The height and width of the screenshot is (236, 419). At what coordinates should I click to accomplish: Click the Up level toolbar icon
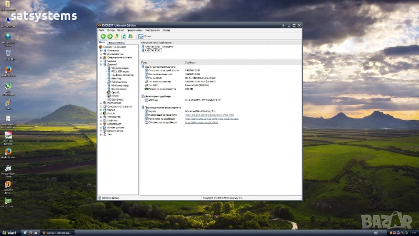117,36
